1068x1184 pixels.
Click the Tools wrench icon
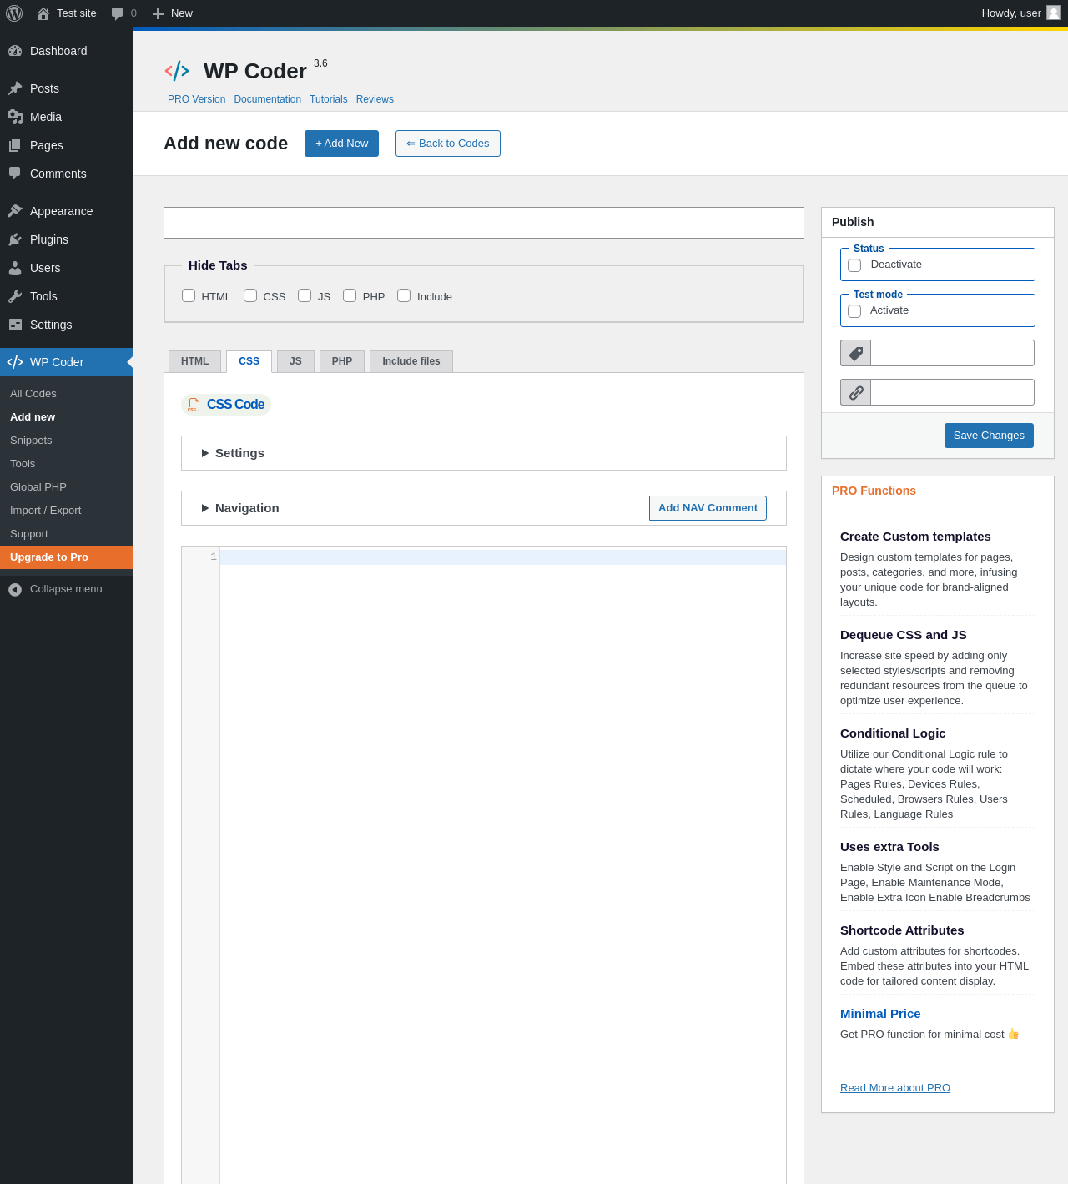(x=15, y=296)
